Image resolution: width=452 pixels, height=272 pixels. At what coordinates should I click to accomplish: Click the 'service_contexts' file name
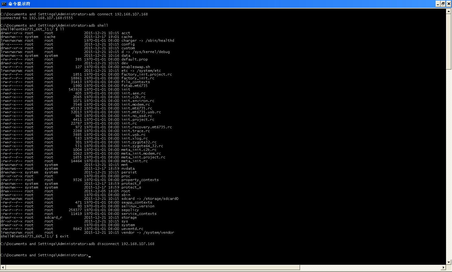tap(139, 214)
